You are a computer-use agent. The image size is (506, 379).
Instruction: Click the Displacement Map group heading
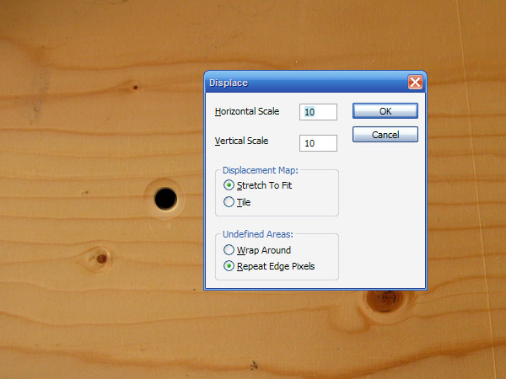pos(256,171)
